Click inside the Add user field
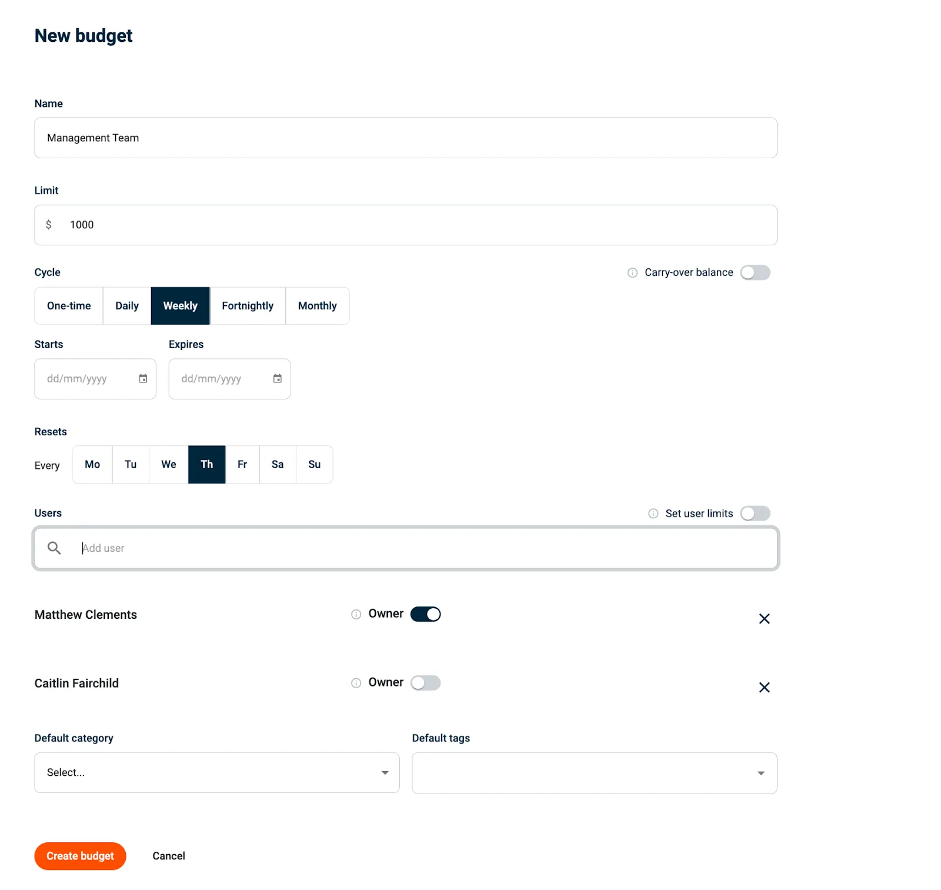Viewport: 941px width, 890px height. click(235, 548)
